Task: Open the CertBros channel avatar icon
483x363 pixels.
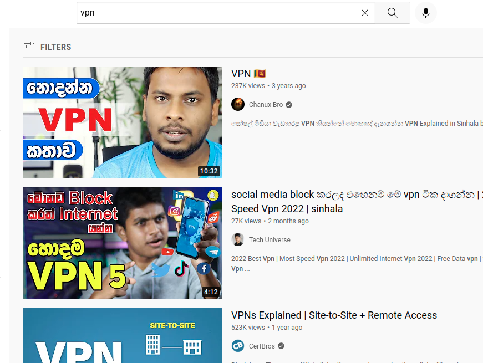Action: 238,346
